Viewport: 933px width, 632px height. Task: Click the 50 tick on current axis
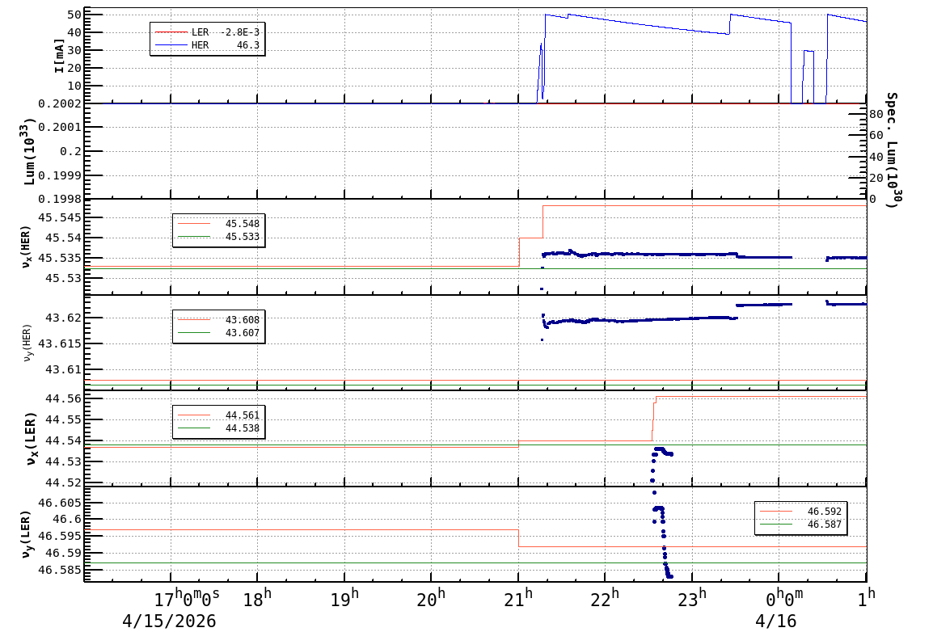74,15
